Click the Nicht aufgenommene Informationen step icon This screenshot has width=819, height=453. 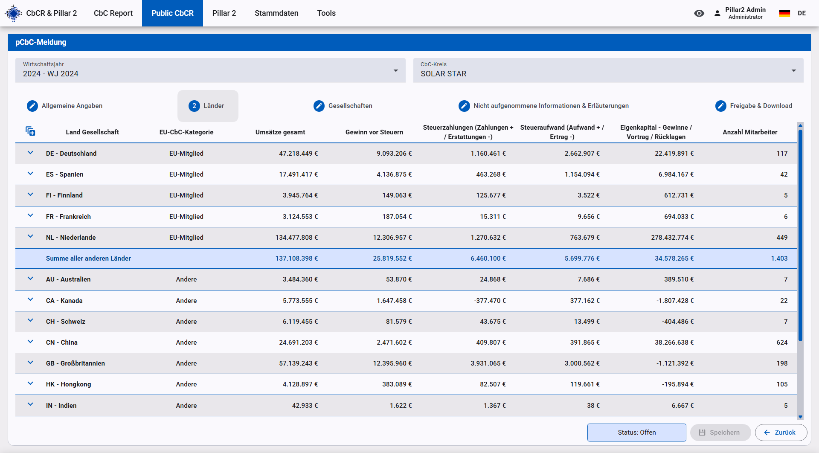[464, 106]
